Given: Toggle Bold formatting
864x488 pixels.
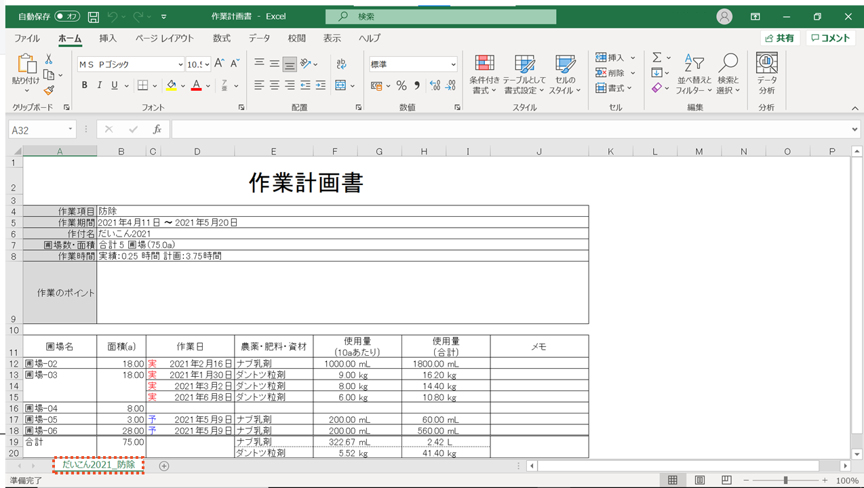Looking at the screenshot, I should point(85,85).
